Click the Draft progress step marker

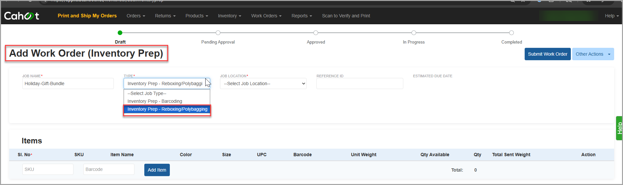120,33
